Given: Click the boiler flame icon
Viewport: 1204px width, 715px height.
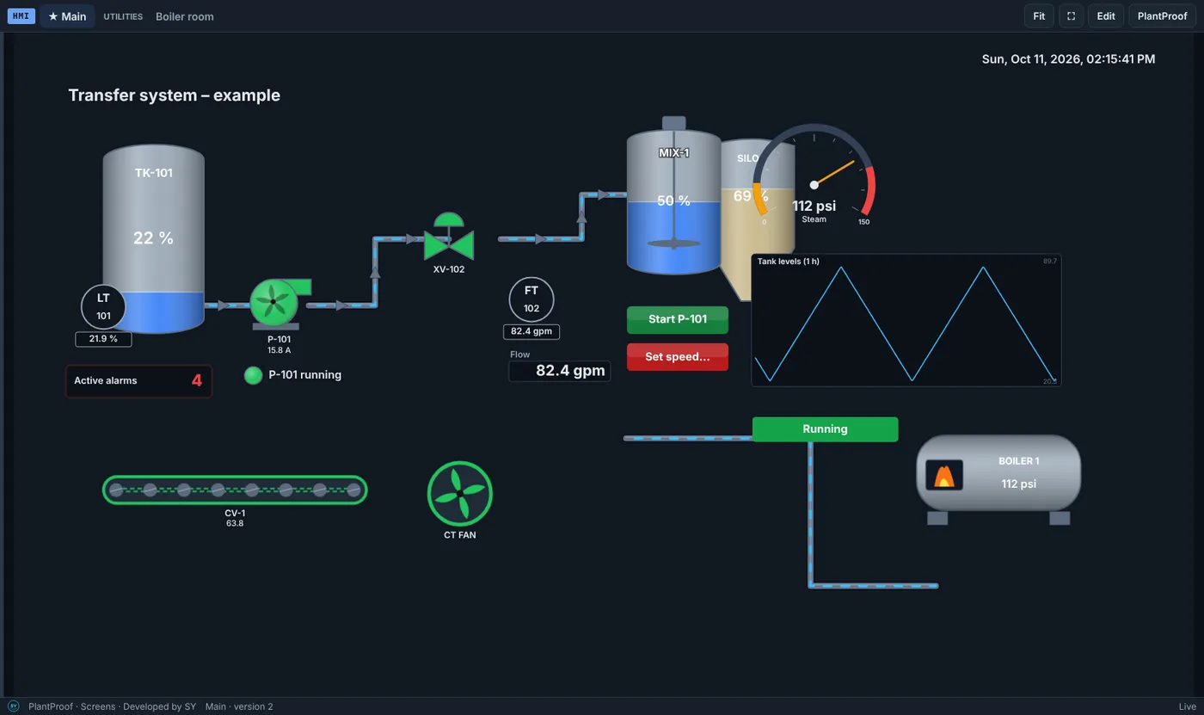Looking at the screenshot, I should (x=944, y=476).
